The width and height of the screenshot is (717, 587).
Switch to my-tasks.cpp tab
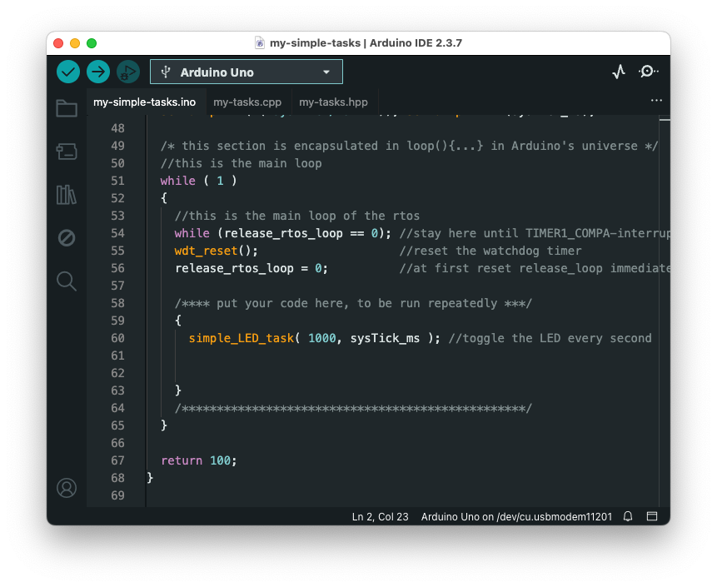click(x=247, y=102)
